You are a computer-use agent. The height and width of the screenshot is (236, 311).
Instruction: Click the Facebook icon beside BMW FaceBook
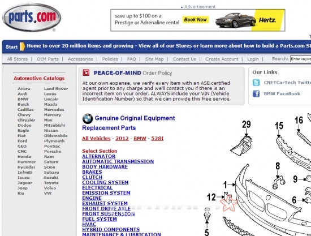point(256,93)
